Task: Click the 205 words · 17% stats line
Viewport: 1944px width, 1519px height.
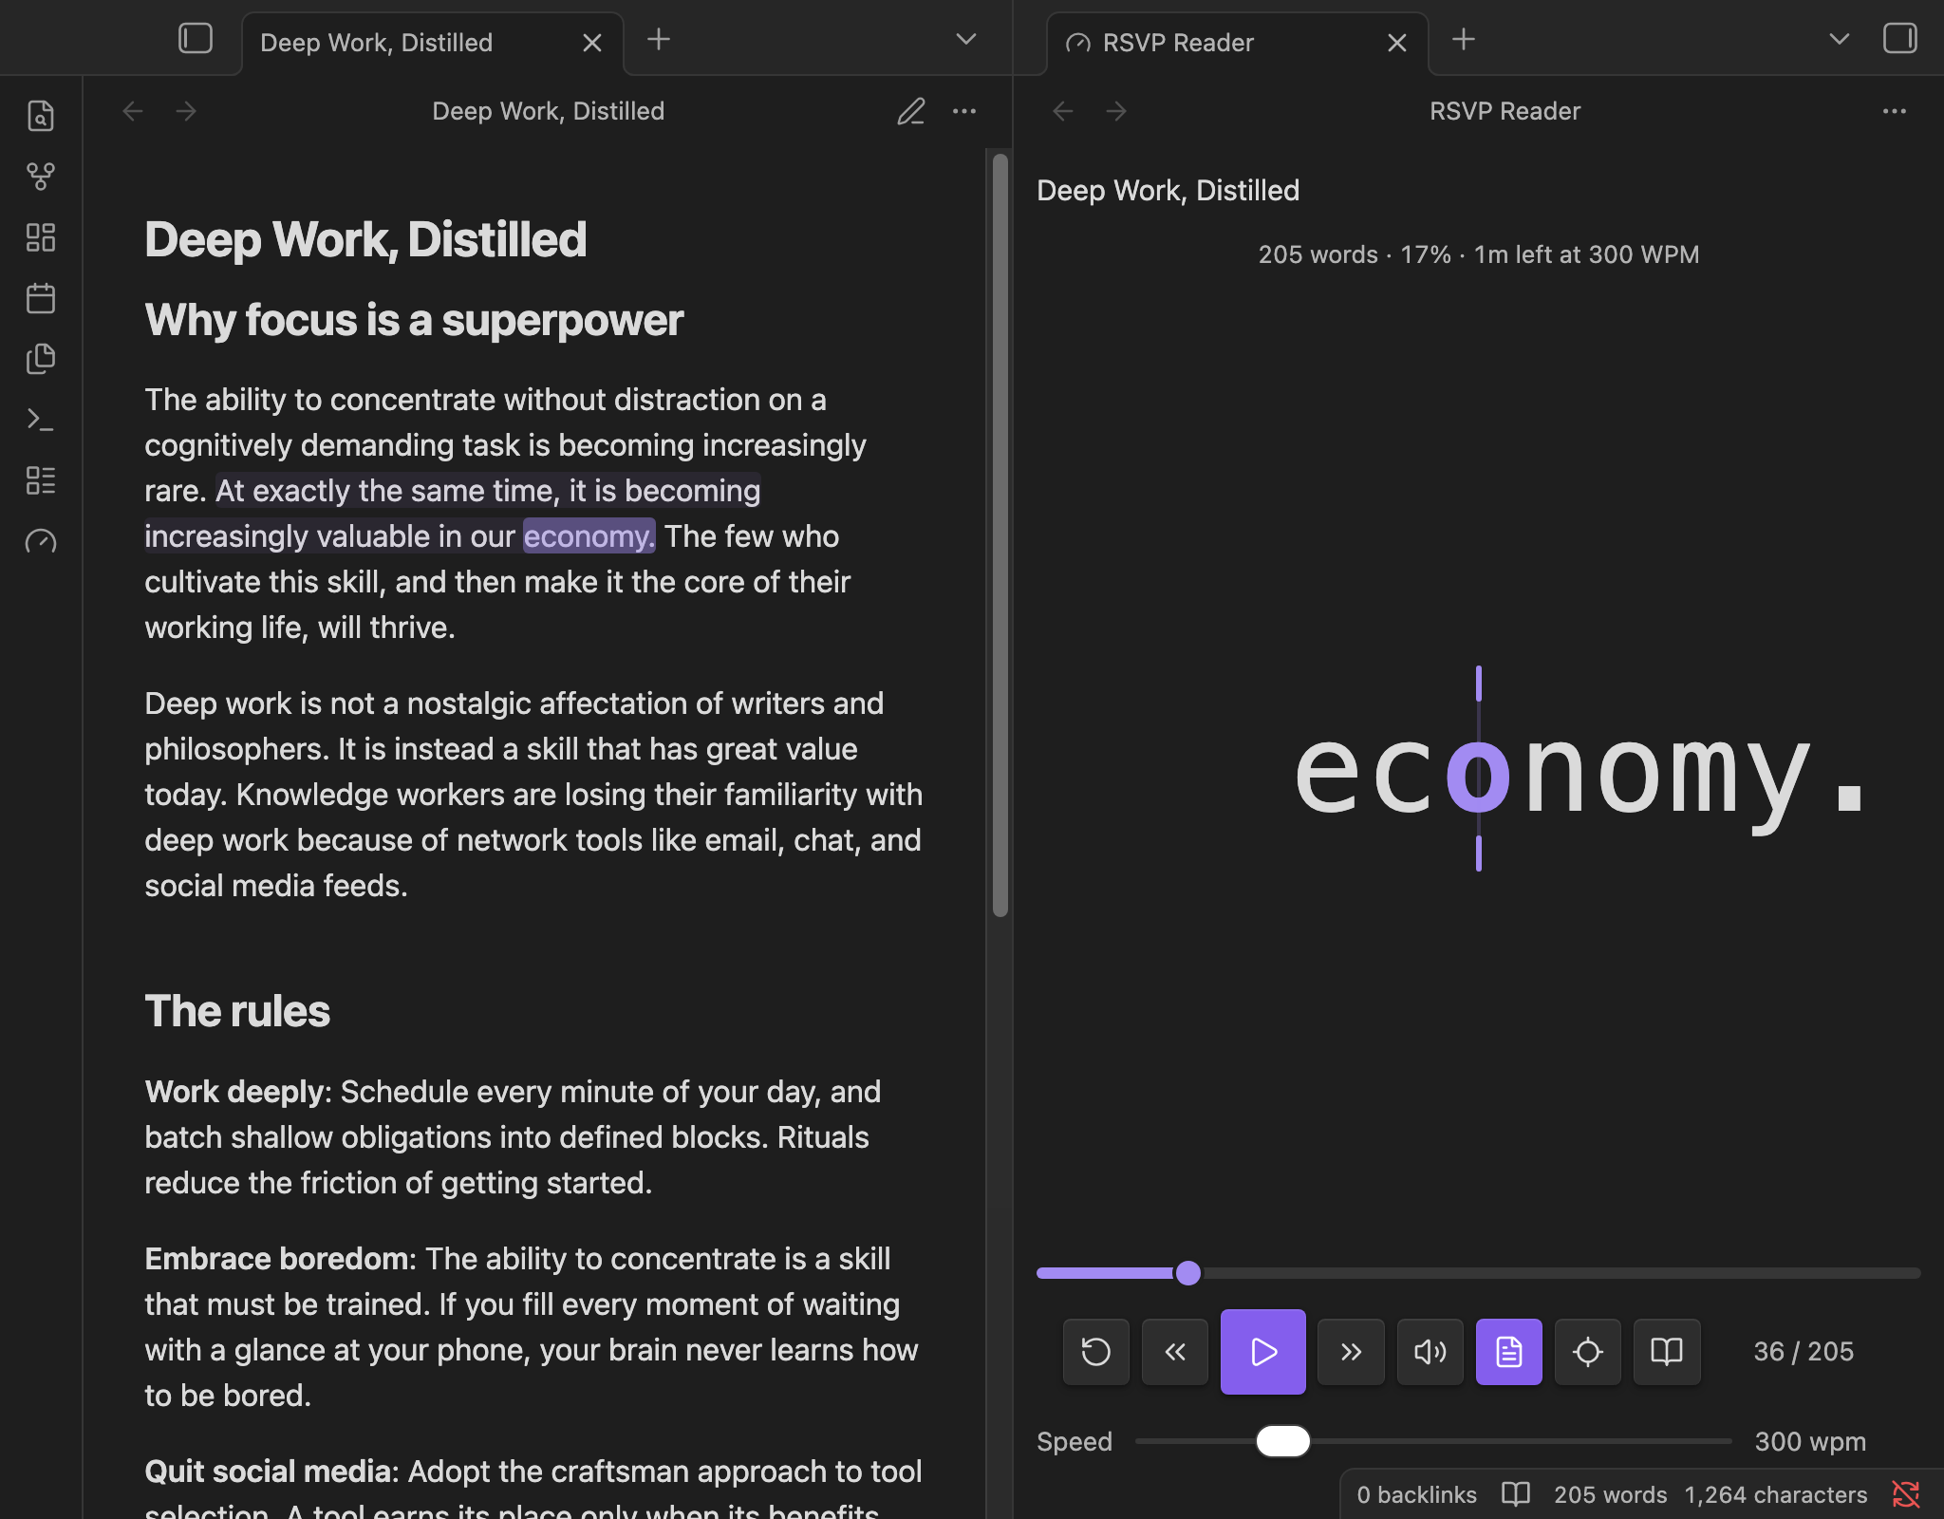Action: [x=1478, y=254]
